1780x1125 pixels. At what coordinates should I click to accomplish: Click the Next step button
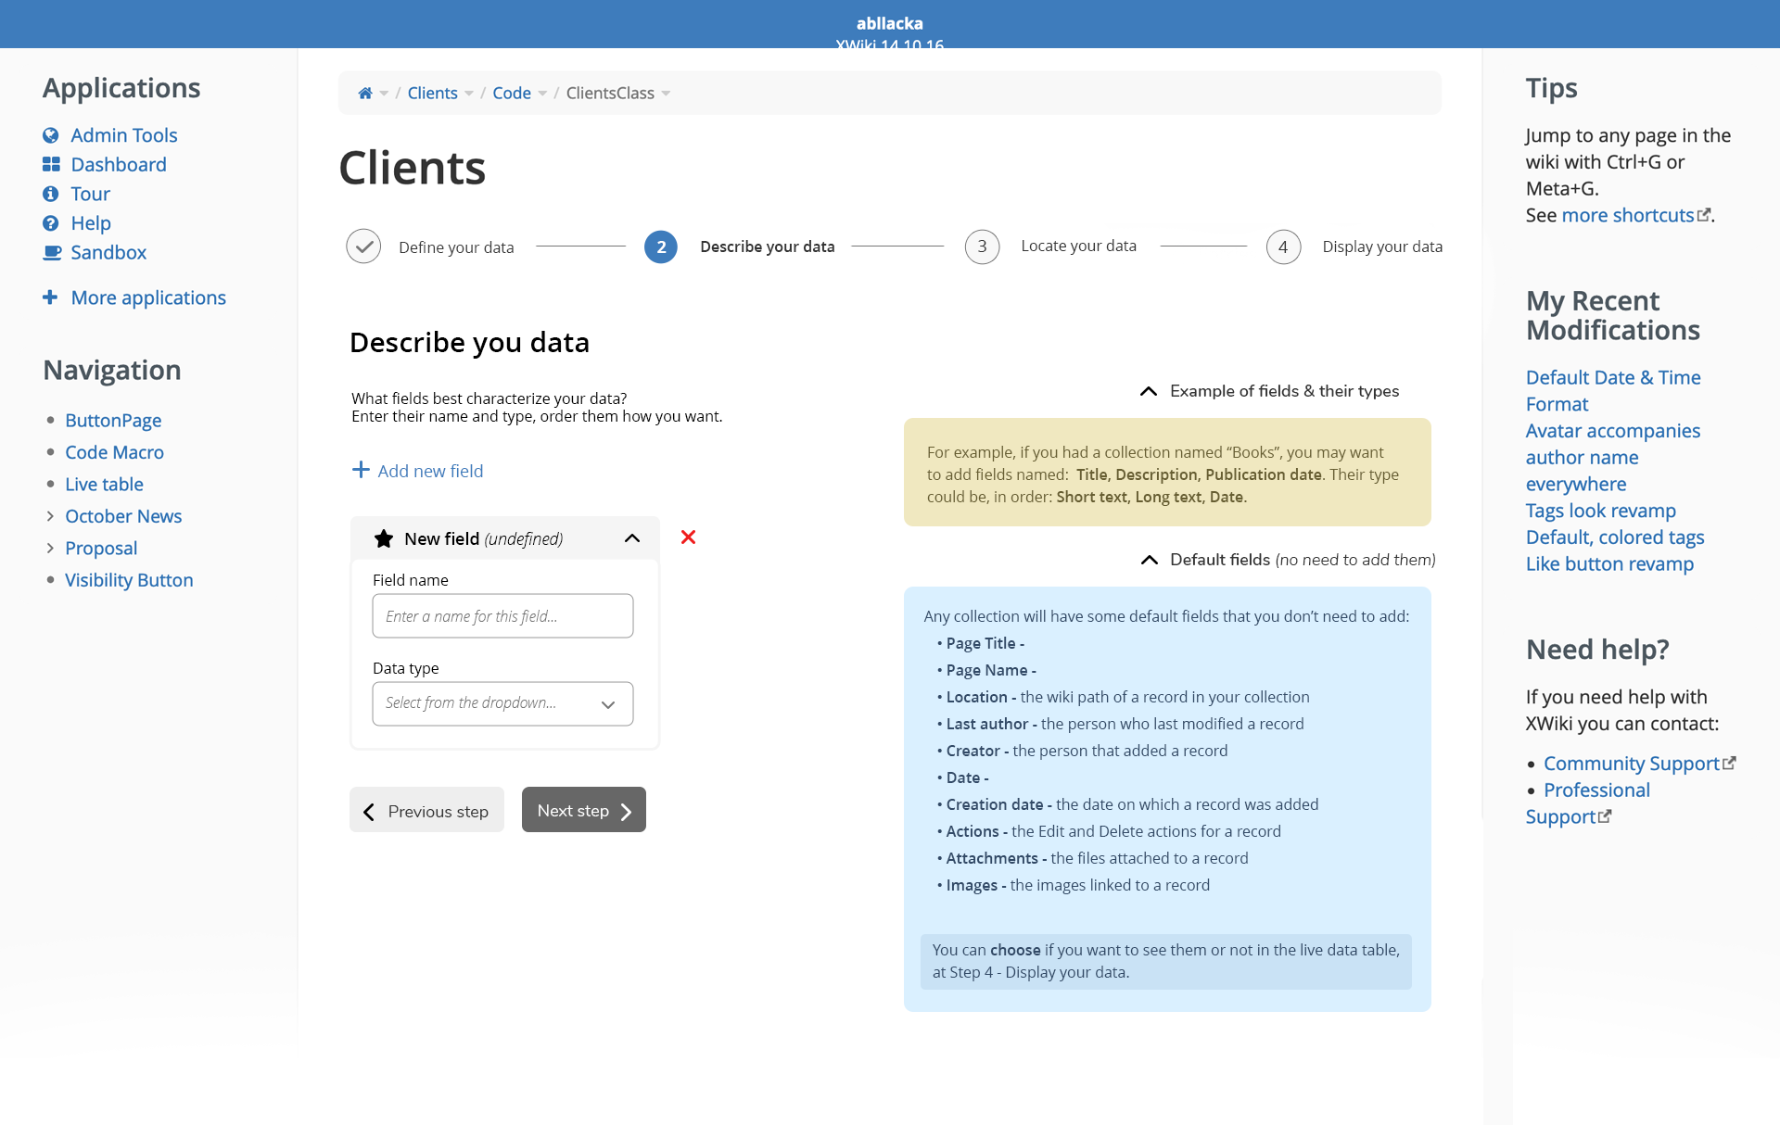pos(583,810)
